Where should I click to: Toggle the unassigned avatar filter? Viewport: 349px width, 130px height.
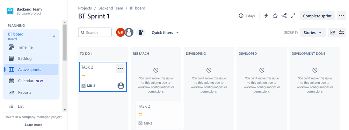coord(129,32)
